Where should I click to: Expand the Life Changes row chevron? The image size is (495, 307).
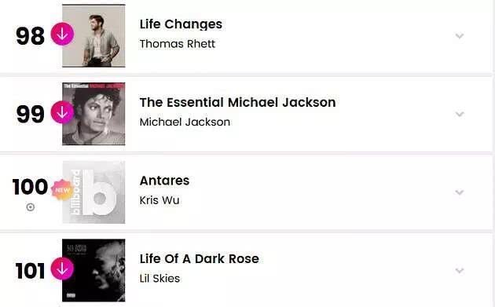point(460,35)
